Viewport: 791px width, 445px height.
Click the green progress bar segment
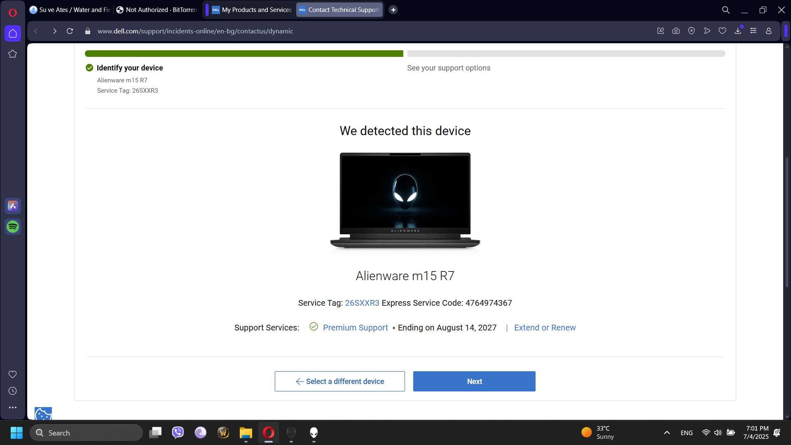[x=244, y=54]
